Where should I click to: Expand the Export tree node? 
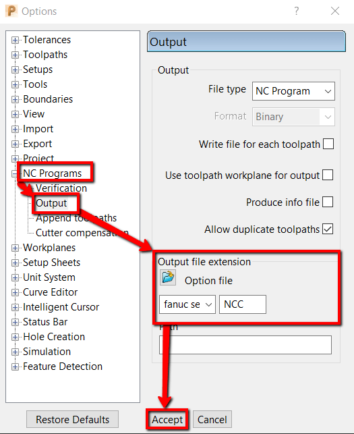point(15,144)
